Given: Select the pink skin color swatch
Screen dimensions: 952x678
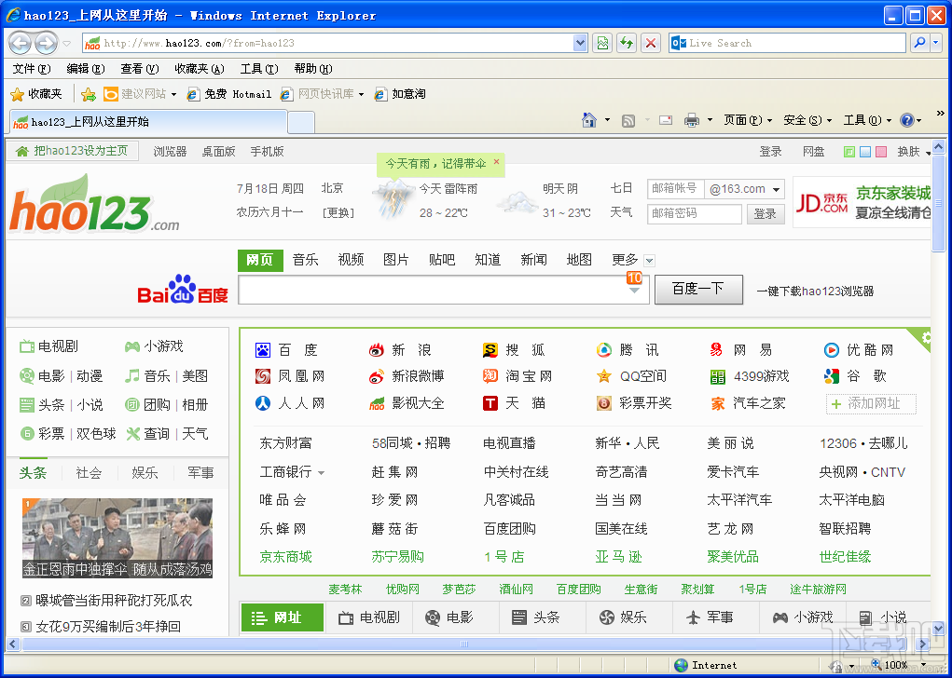Looking at the screenshot, I should click(881, 152).
